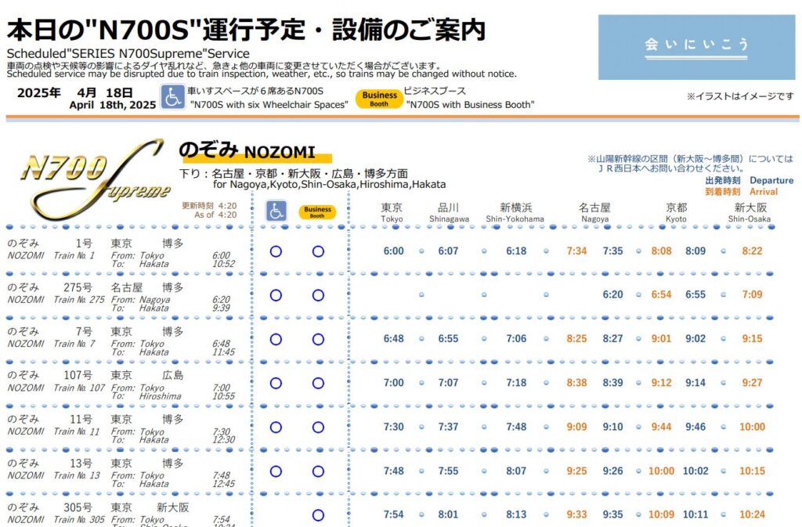The width and height of the screenshot is (802, 527).
Task: Click Shin-Osaka arrival 10:00 for Train 11
Action: [752, 427]
